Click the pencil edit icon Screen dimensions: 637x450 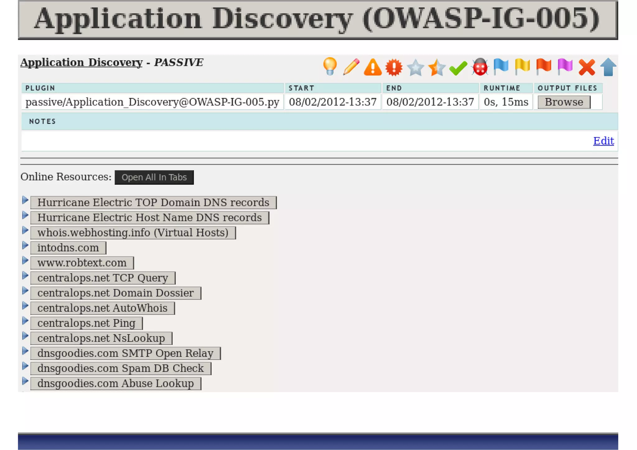(351, 67)
